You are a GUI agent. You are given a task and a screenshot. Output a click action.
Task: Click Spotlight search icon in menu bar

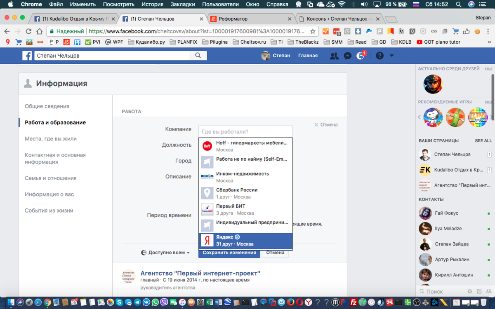459,5
